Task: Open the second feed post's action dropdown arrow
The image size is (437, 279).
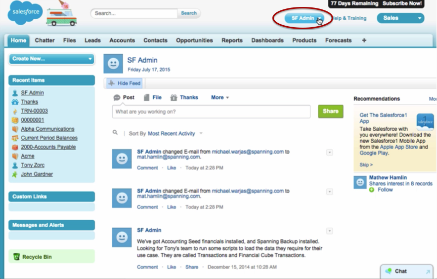Action: (x=329, y=192)
